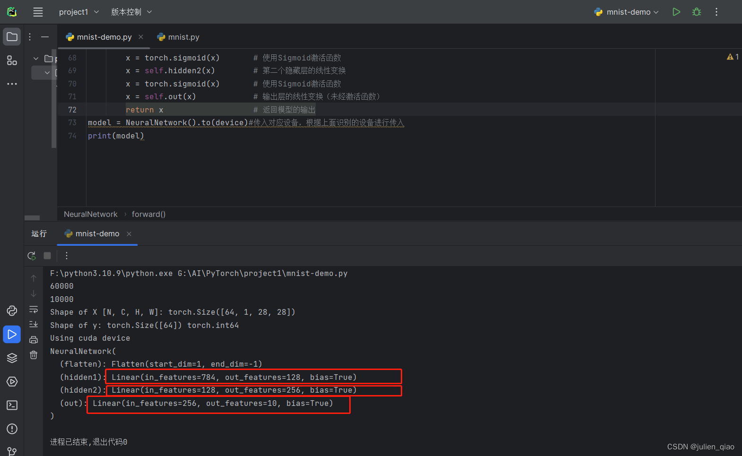This screenshot has width=742, height=456.
Task: Toggle the Project tool window folder icon
Action: pos(12,36)
